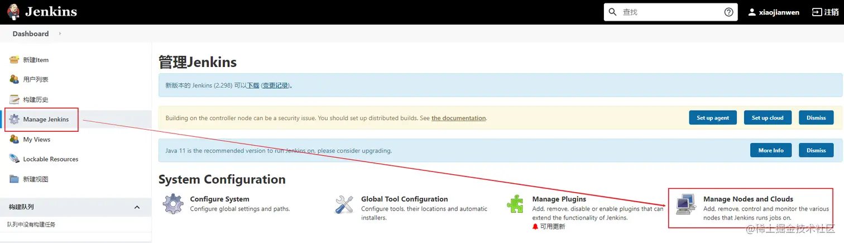Open the documentation link in the warning
844x243 pixels.
(x=459, y=118)
